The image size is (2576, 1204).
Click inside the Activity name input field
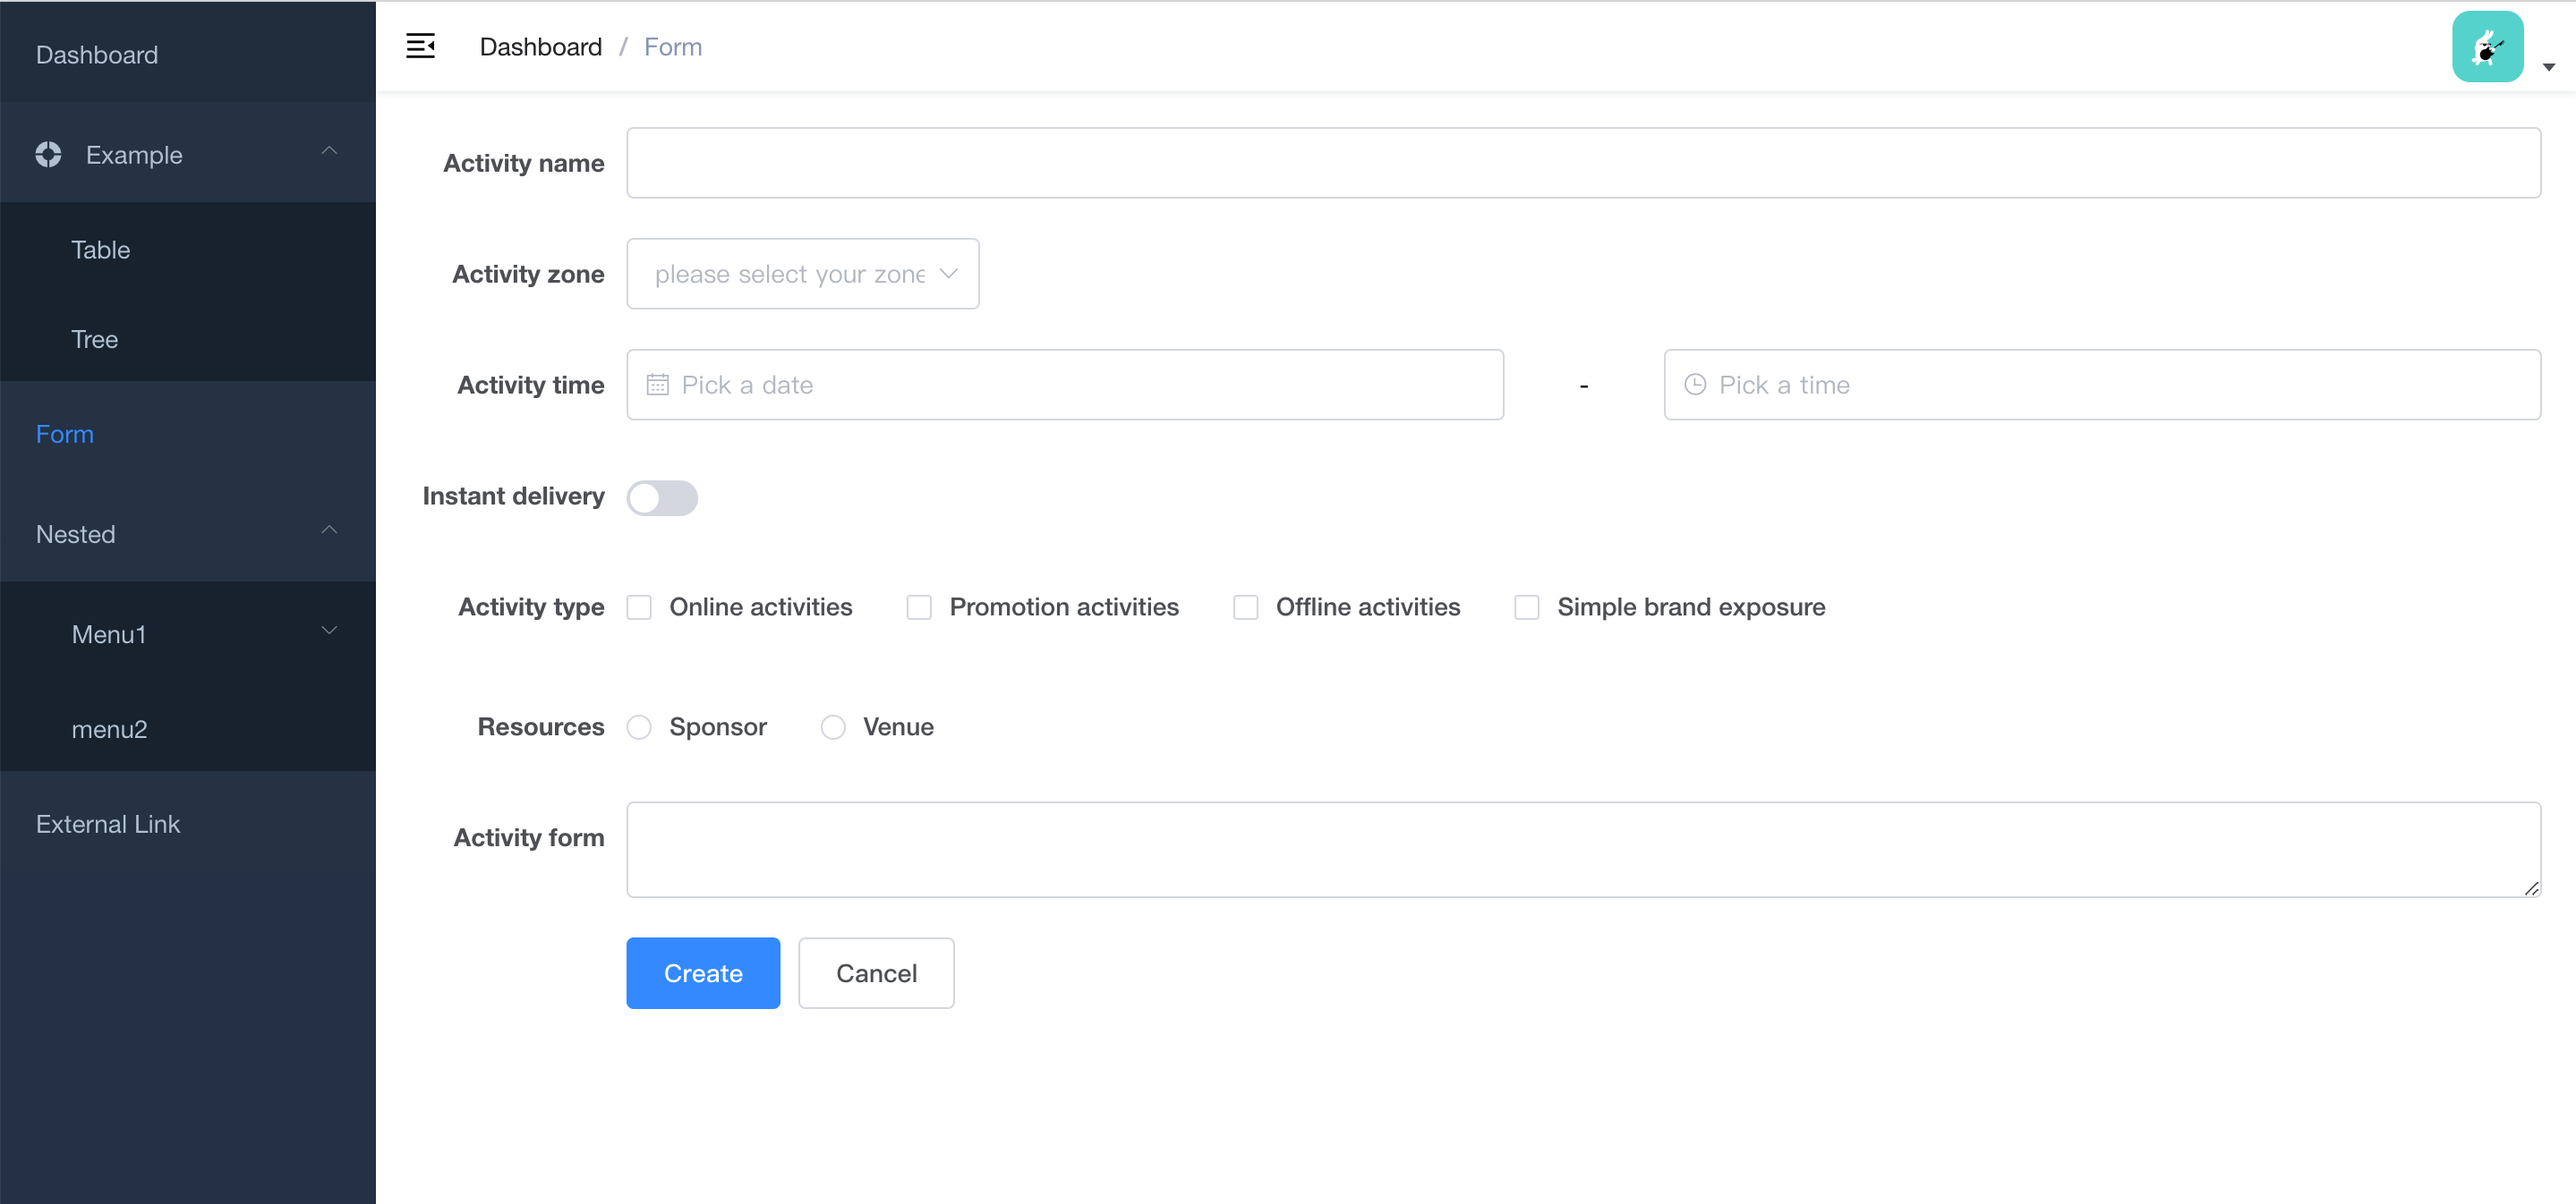(1580, 163)
